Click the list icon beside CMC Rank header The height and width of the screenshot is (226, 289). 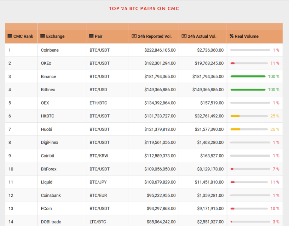pos(10,36)
